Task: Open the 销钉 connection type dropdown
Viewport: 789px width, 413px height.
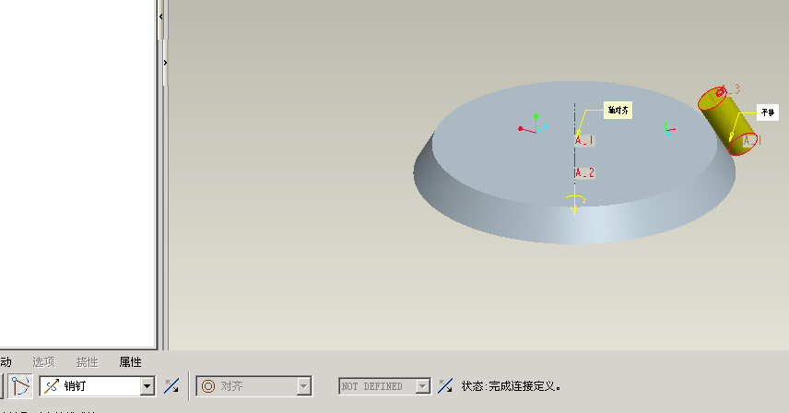Action: 147,386
